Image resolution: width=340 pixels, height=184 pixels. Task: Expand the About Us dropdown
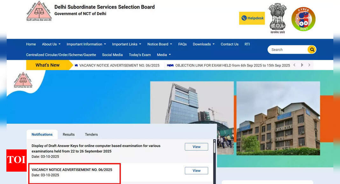(51, 44)
